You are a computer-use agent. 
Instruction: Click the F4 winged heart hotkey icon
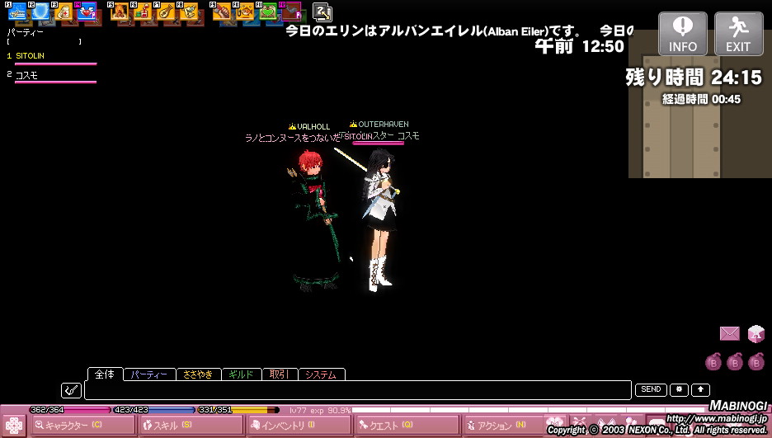pyautogui.click(x=86, y=12)
